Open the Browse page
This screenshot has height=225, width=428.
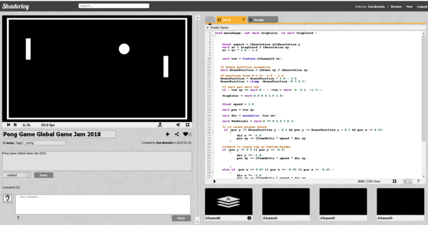396,7
